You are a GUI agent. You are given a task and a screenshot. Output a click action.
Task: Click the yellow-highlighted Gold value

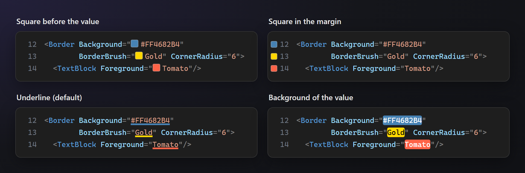tap(396, 132)
